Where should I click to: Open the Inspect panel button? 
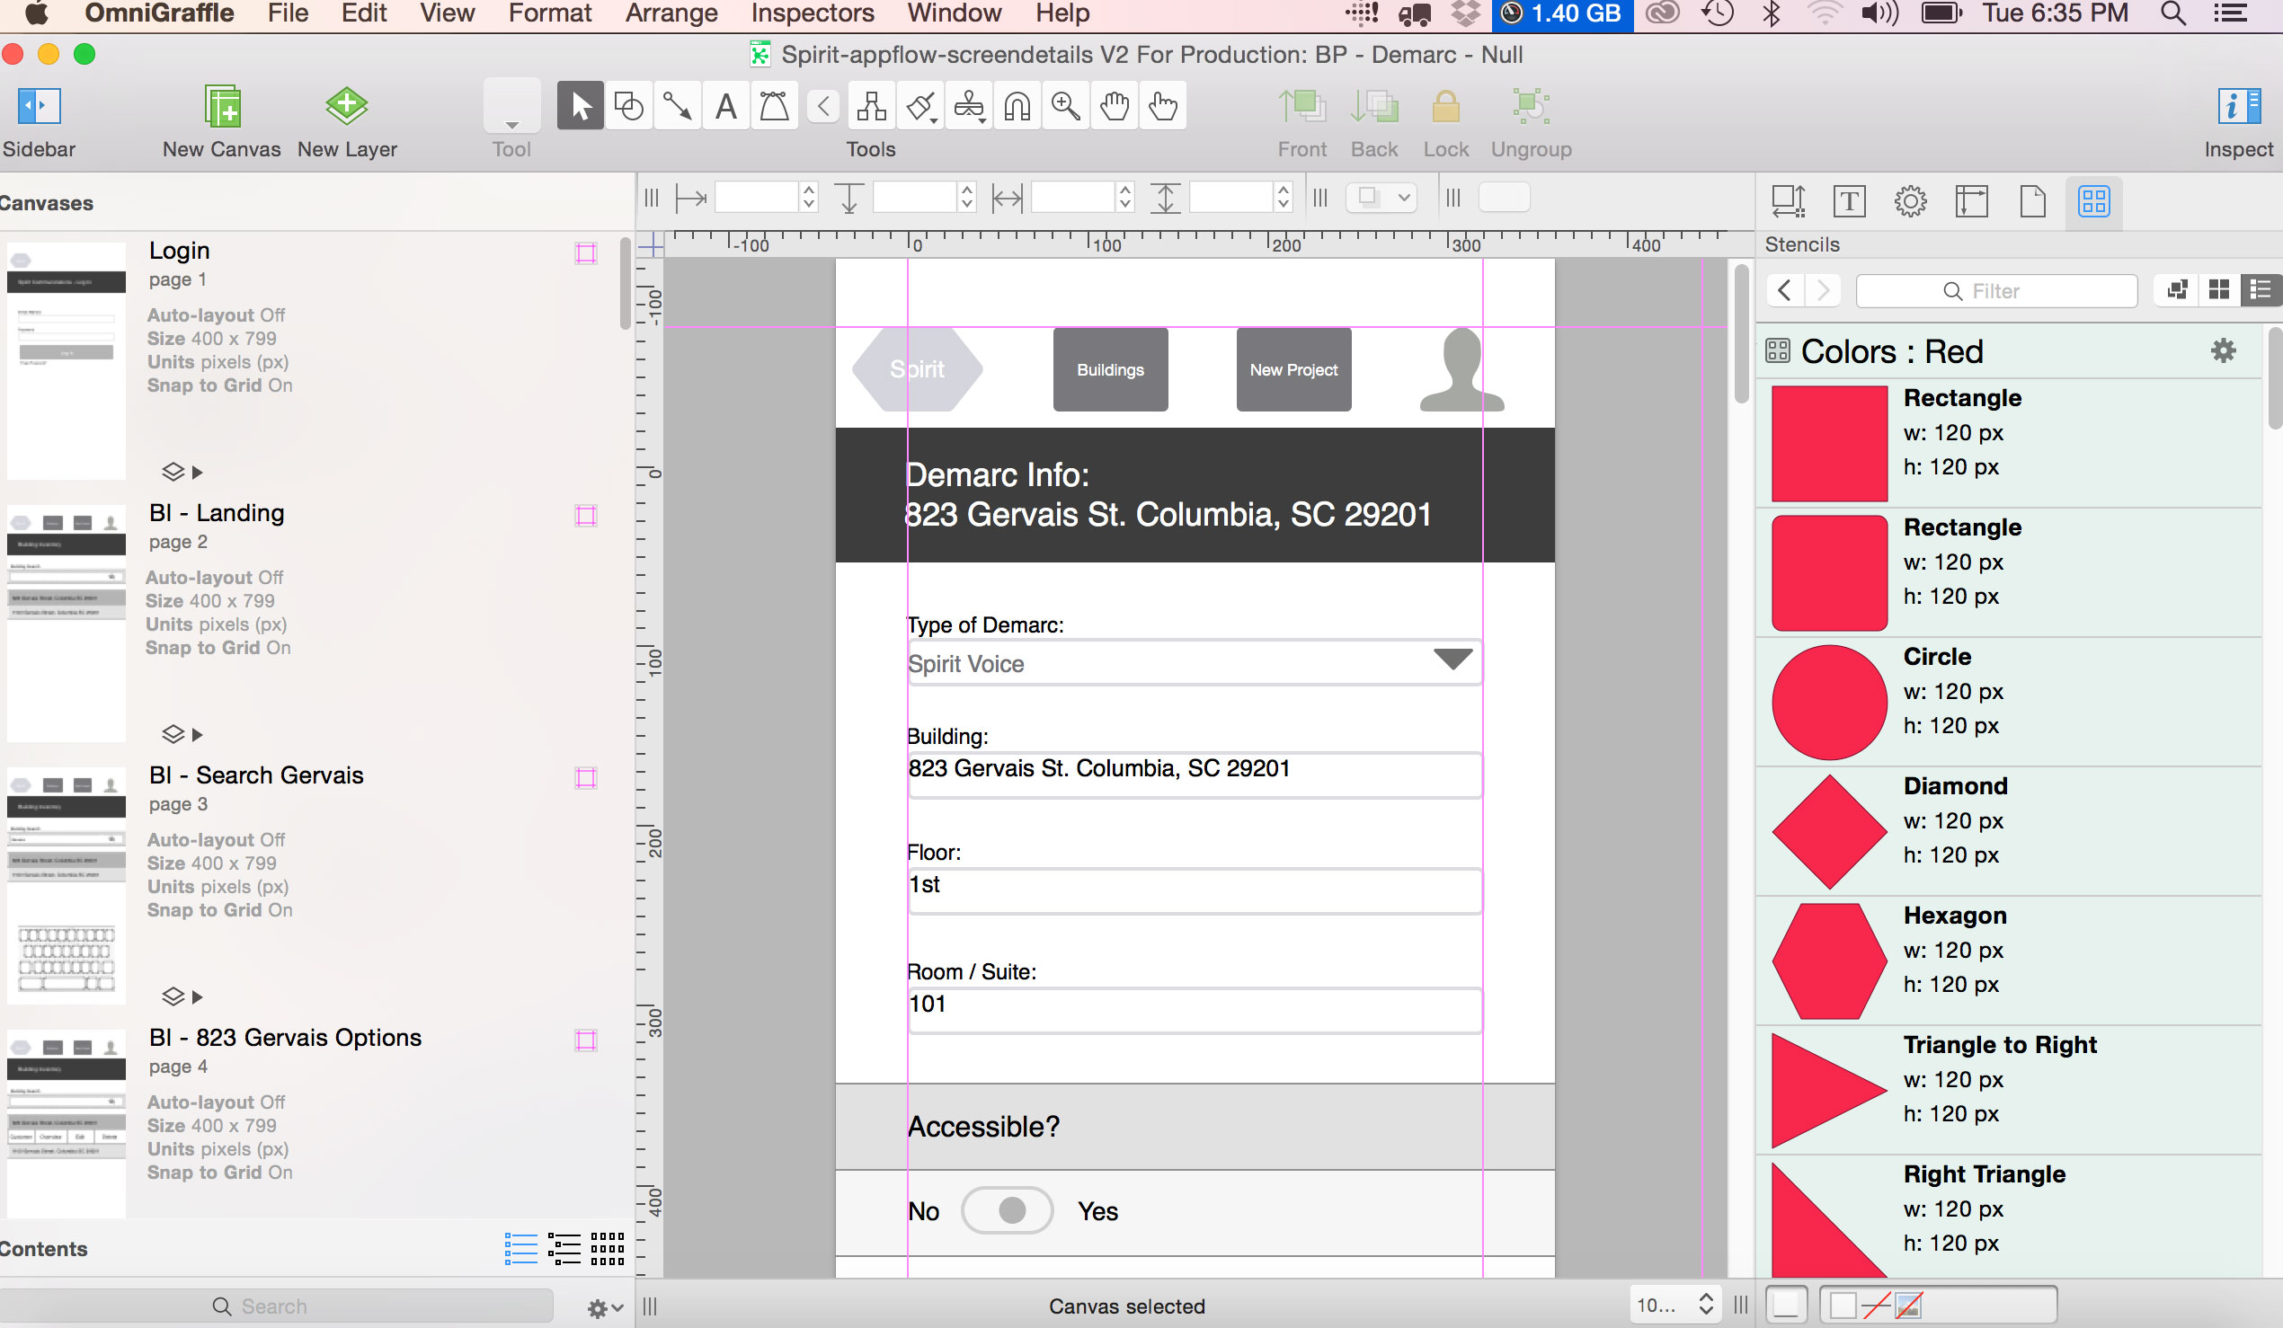click(2239, 106)
